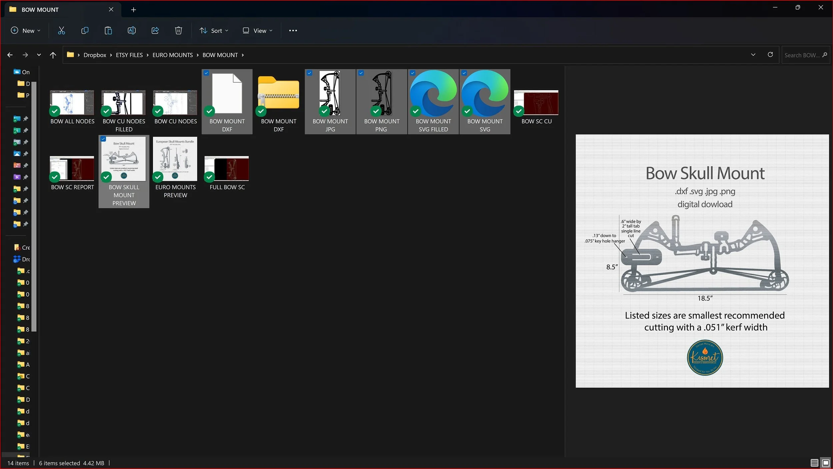Open the Sort dropdown menu

coord(214,31)
